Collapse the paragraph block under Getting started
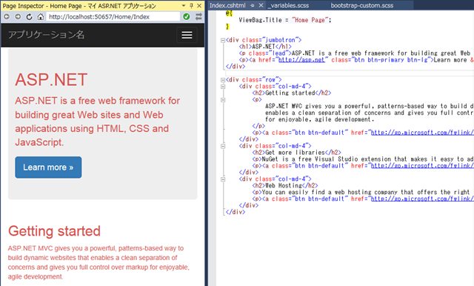The image size is (474, 286). click(223, 100)
